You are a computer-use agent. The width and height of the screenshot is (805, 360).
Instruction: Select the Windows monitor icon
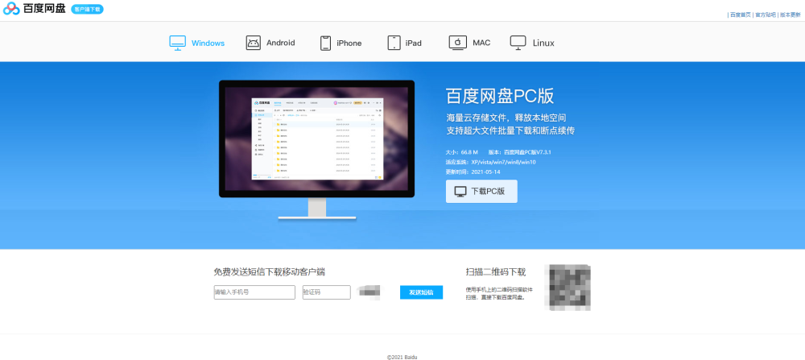pyautogui.click(x=178, y=43)
